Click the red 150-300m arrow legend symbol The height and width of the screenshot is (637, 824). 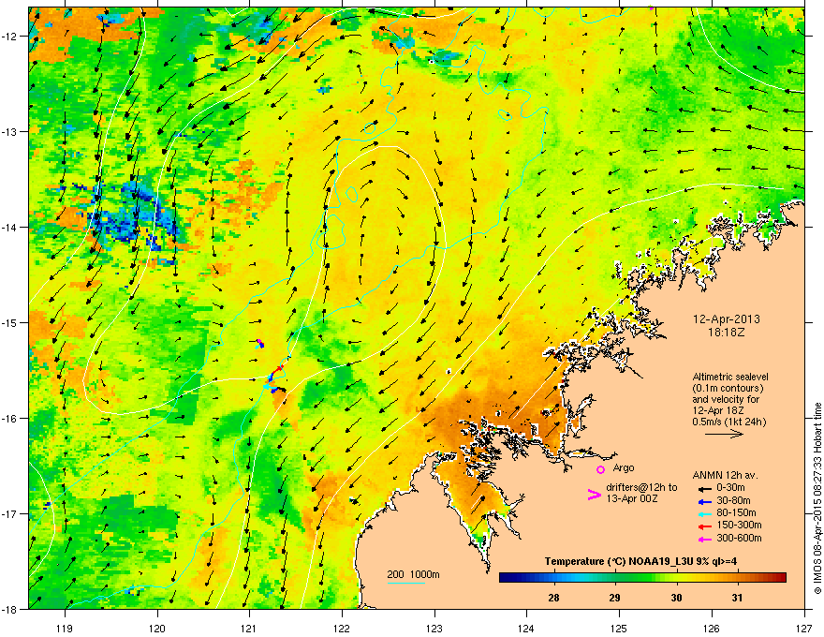[x=703, y=526]
